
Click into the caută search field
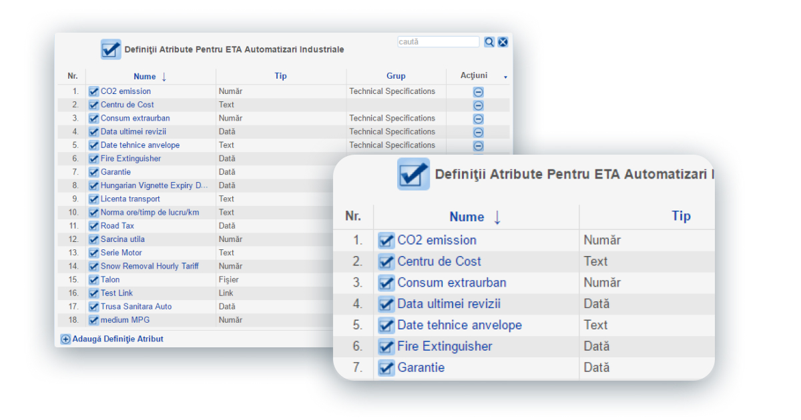(438, 42)
